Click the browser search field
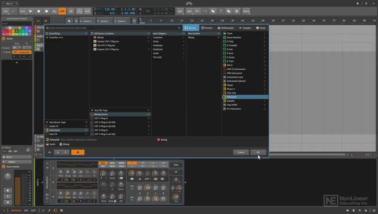The image size is (378, 214). [x=112, y=28]
